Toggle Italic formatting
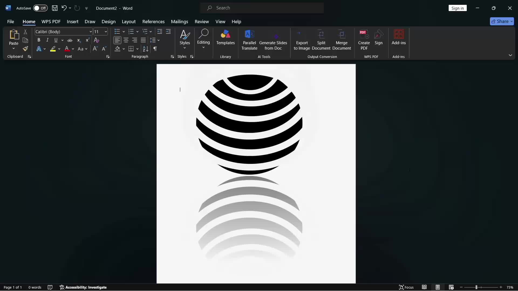The image size is (518, 291). pos(47,40)
